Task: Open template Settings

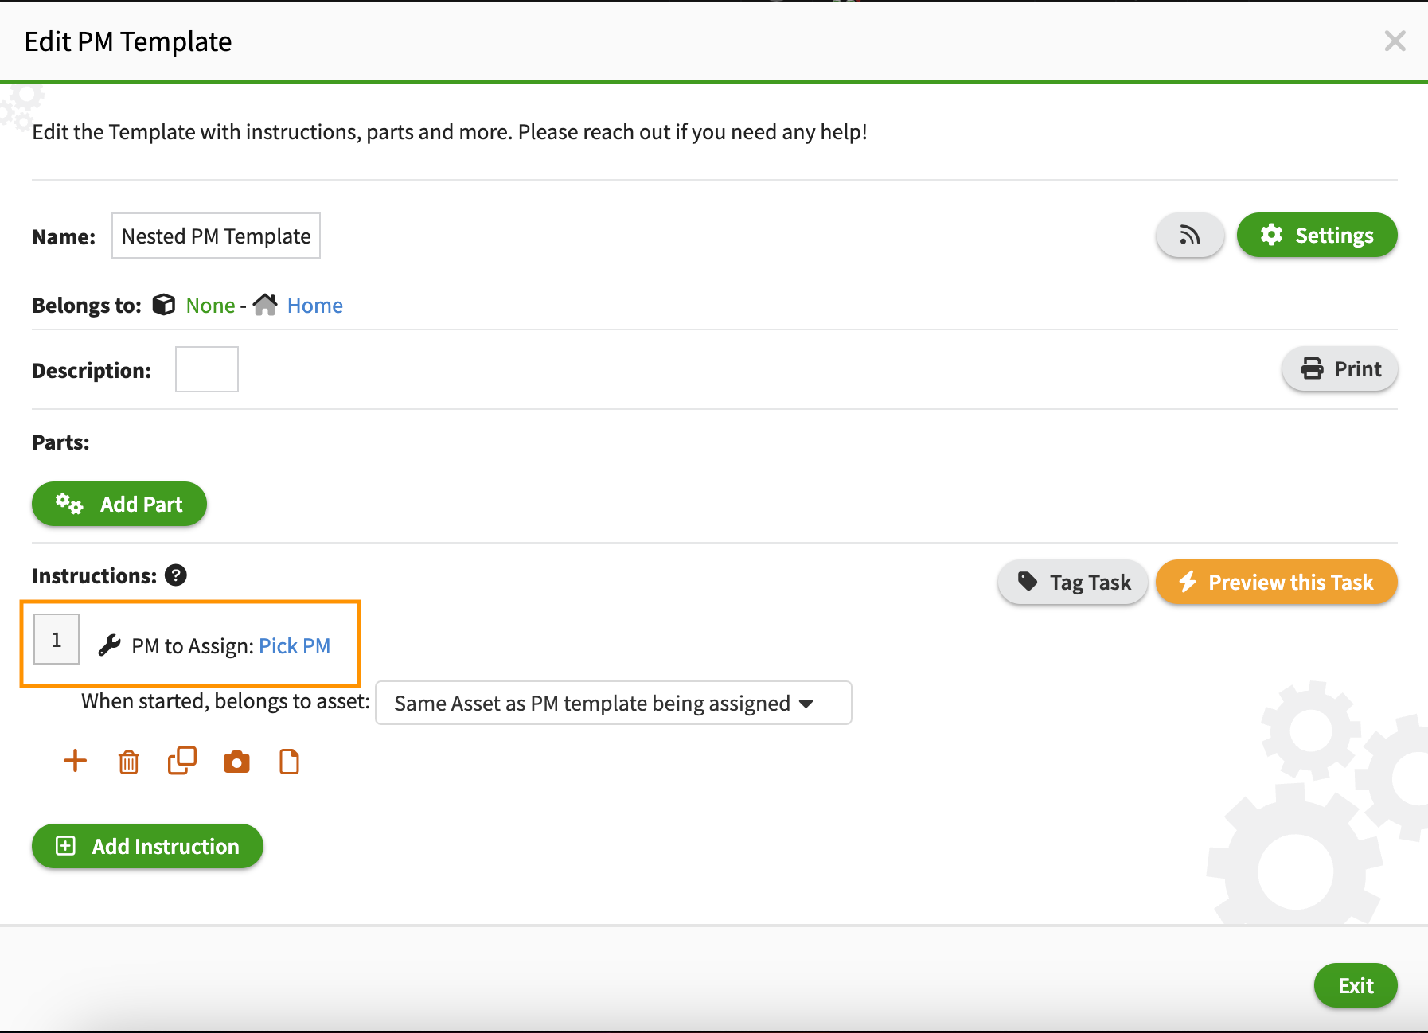Action: tap(1317, 235)
